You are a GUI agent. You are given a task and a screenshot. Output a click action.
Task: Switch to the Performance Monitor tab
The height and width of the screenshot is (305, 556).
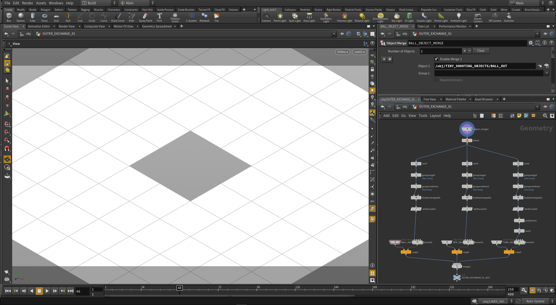pyautogui.click(x=452, y=26)
